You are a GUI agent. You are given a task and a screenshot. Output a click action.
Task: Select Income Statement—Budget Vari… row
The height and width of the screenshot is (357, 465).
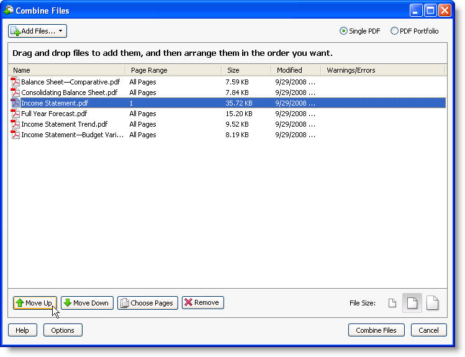227,135
